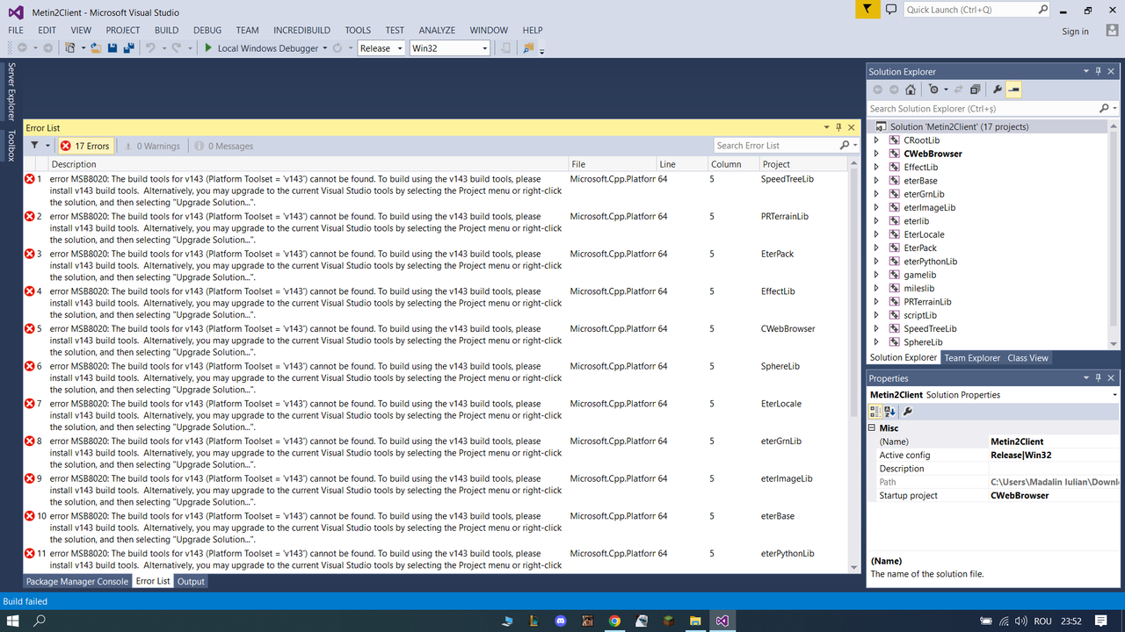Screen dimensions: 1125x632
Task: Open the DEBUG menu
Action: [207, 30]
